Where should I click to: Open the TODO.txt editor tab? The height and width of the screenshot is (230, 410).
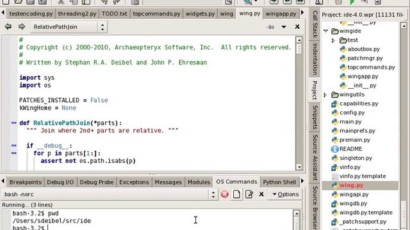tap(114, 13)
